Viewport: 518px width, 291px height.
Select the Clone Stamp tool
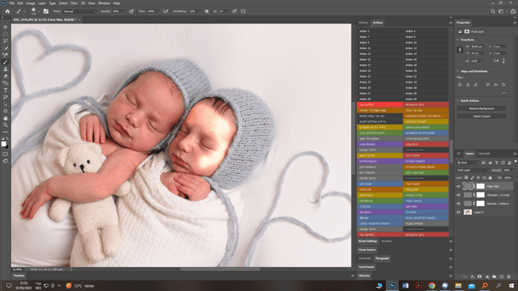[x=6, y=69]
